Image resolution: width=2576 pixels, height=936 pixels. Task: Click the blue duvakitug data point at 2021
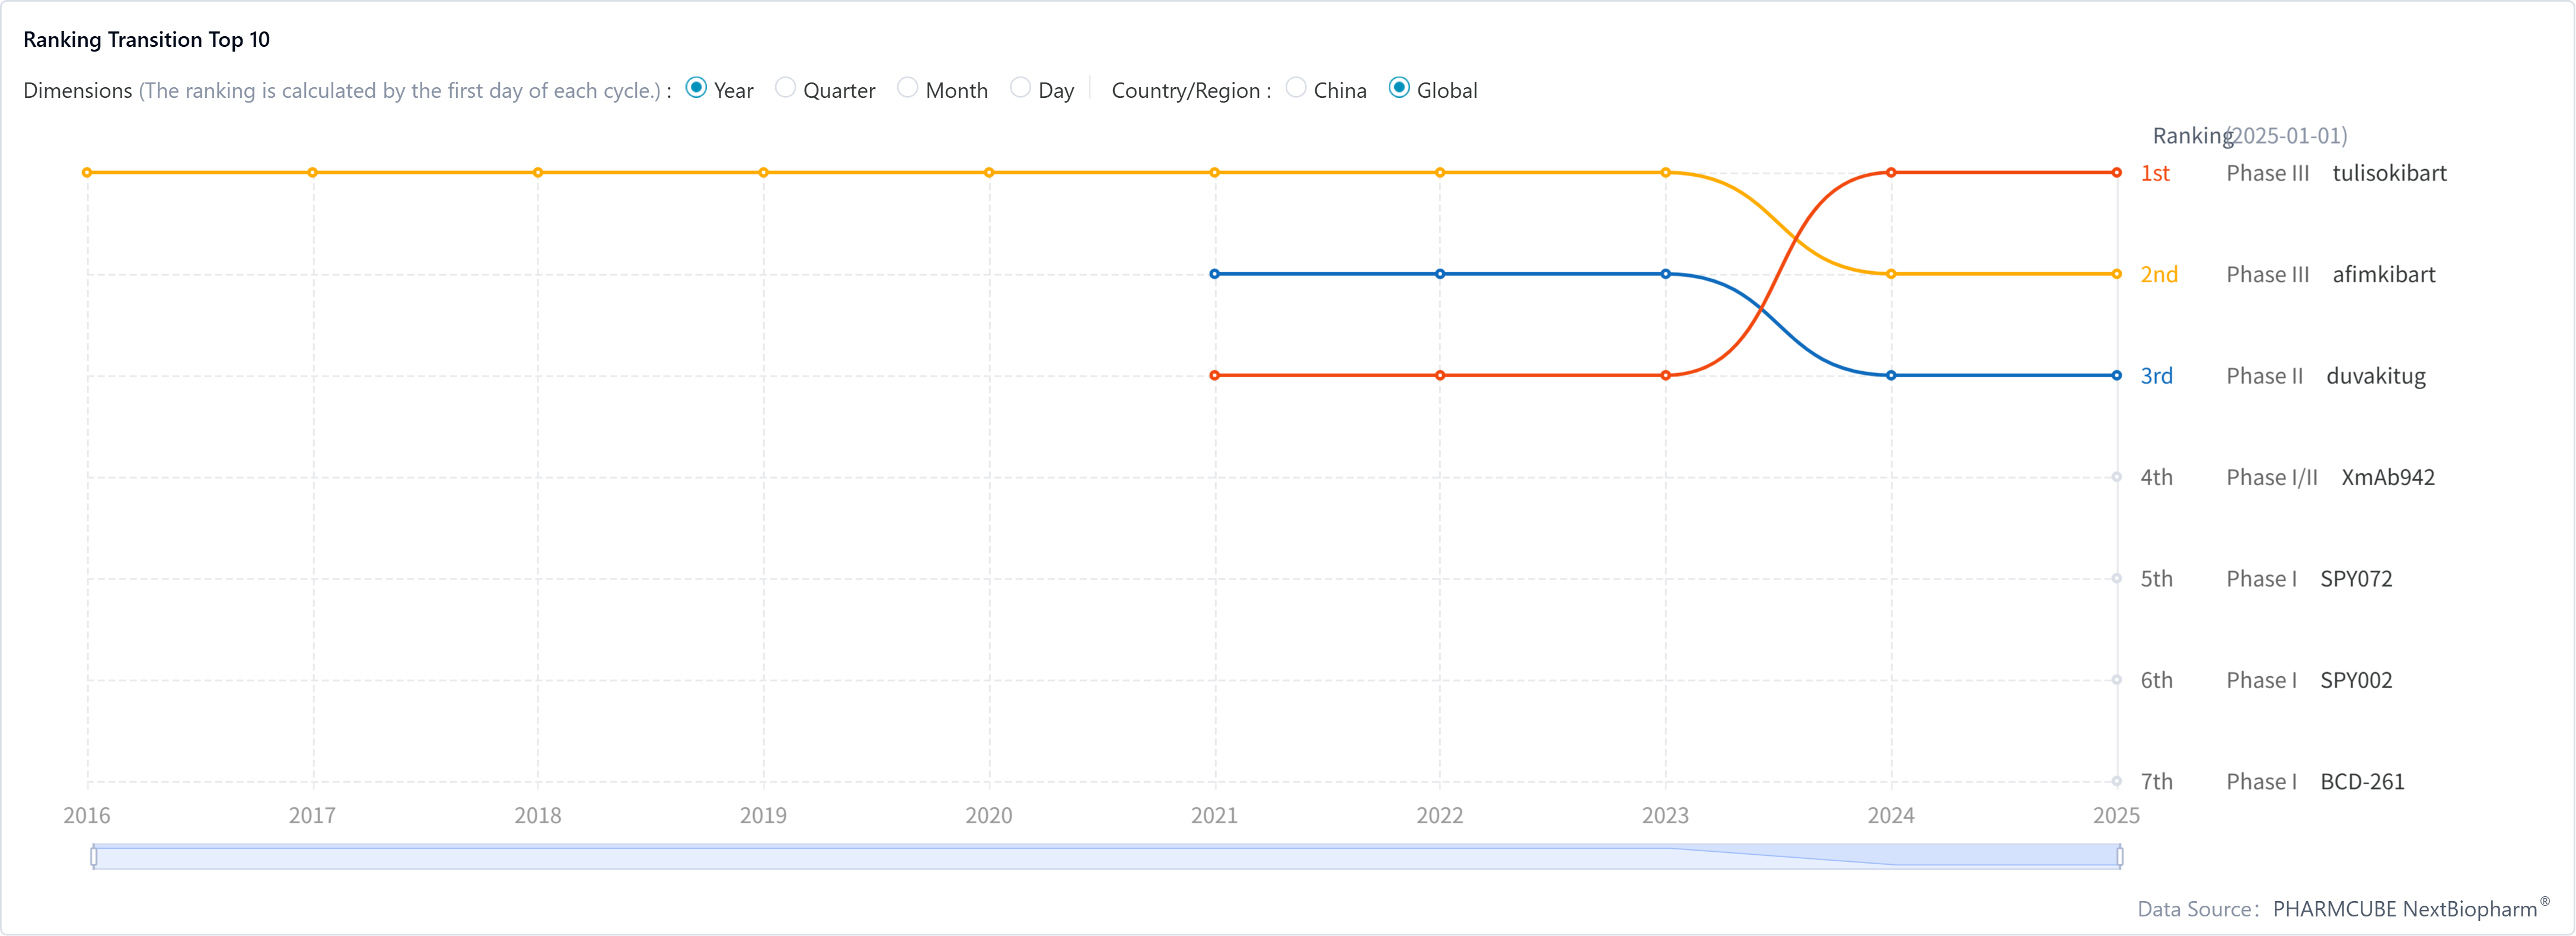(1214, 274)
